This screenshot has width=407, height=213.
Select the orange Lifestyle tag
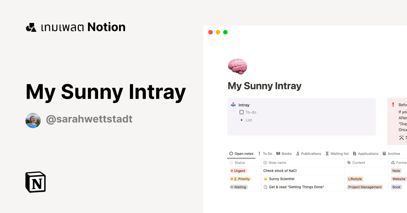[355, 179]
